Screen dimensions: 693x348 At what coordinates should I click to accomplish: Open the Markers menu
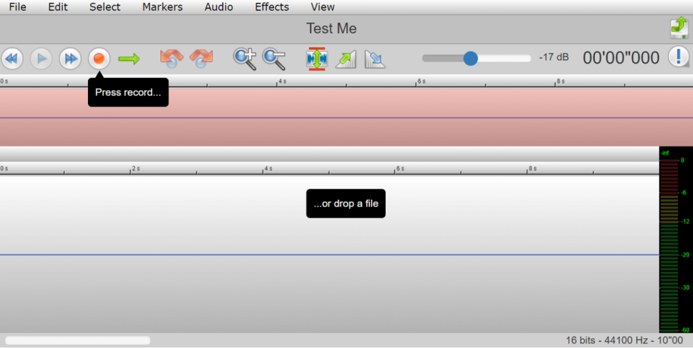(x=162, y=7)
